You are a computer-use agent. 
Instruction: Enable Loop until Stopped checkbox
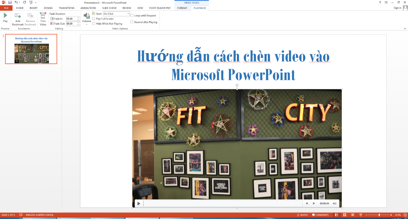132,15
